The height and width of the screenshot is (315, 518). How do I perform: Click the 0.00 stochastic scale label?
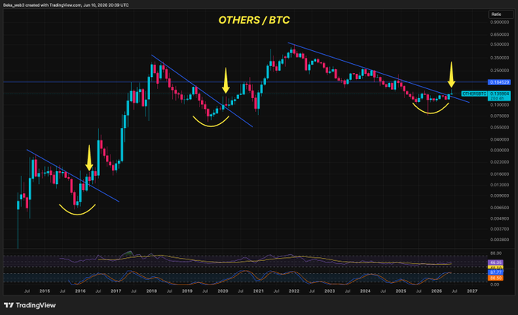point(495,285)
